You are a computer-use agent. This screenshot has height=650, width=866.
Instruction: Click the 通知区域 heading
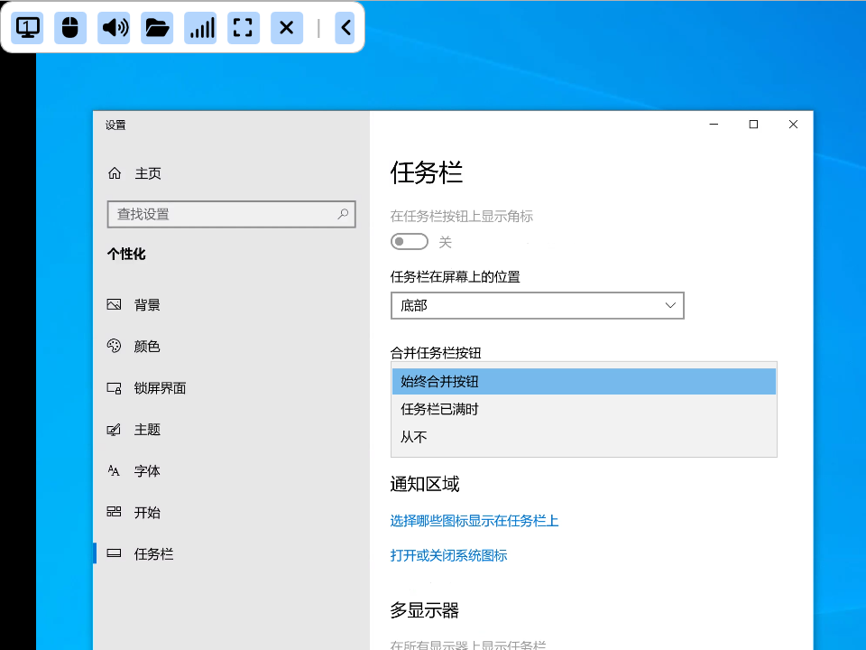point(425,484)
